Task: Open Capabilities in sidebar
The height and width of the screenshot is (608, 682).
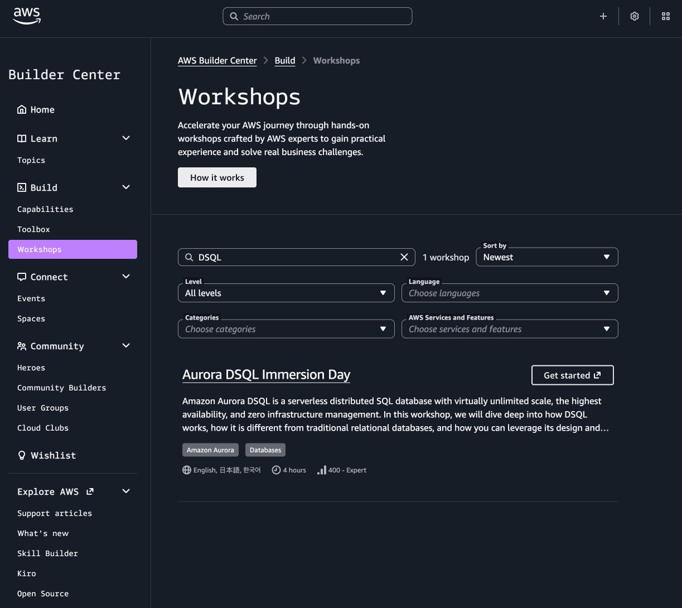Action: point(45,209)
